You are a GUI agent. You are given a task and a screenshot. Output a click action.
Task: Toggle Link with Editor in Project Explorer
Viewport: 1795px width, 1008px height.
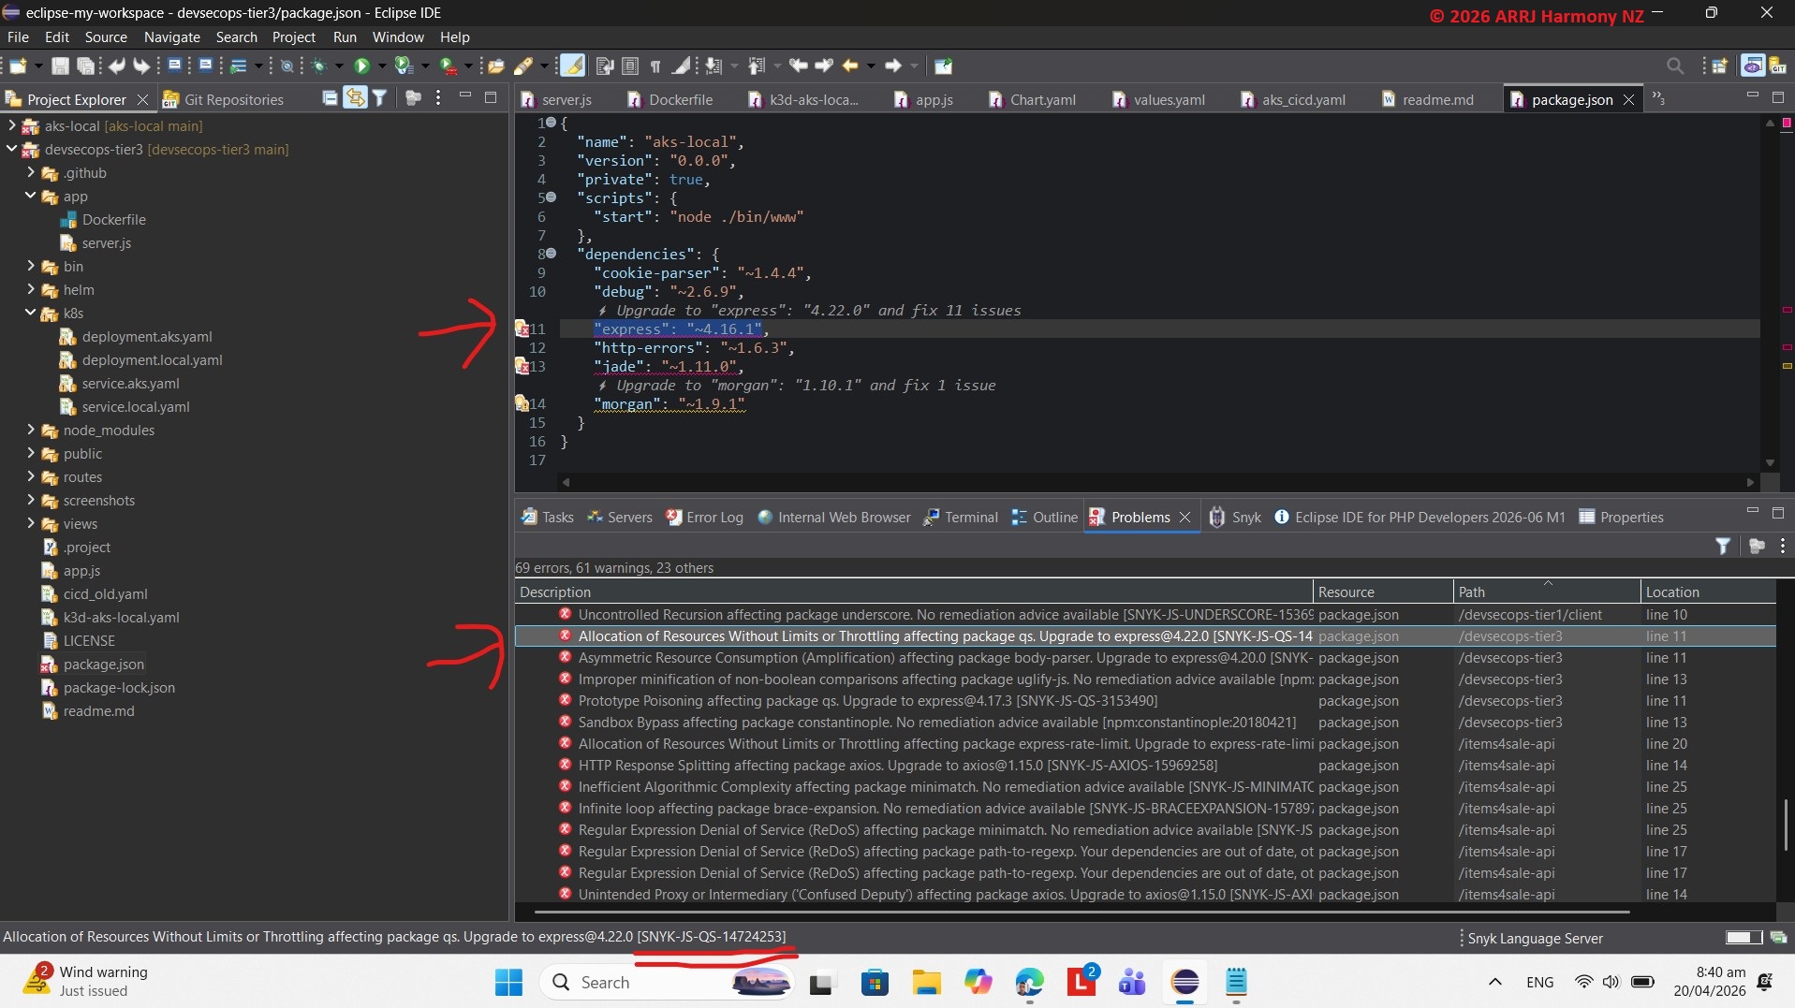point(355,98)
